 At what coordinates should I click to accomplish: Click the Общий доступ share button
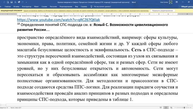click(x=186, y=7)
